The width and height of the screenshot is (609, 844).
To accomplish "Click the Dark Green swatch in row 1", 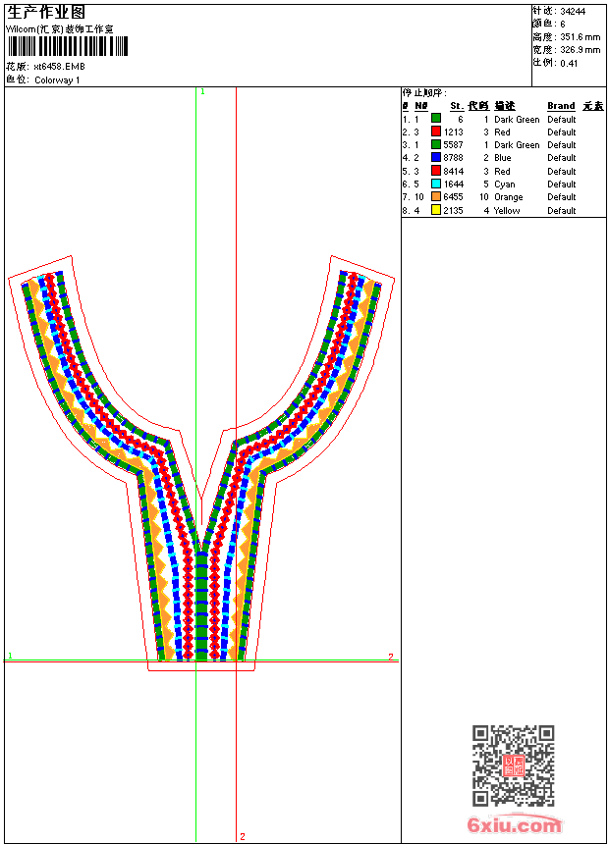I will point(436,119).
